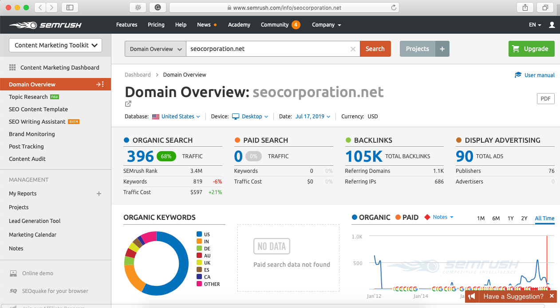The height and width of the screenshot is (308, 560).
Task: Click the Safari extension gear icon
Action: [138, 8]
